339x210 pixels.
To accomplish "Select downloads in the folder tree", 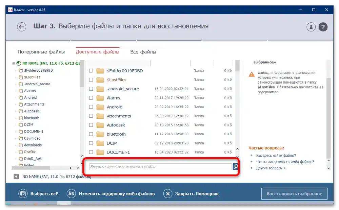I will pos(33,145).
